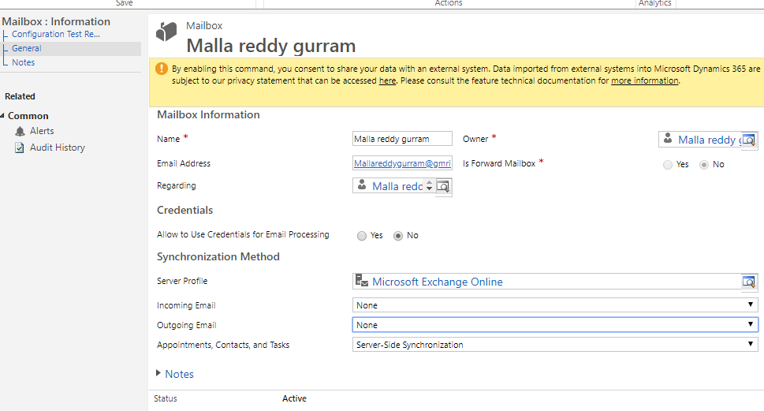Open the Owner lookup search icon
This screenshot has width=764, height=411.
click(x=749, y=140)
